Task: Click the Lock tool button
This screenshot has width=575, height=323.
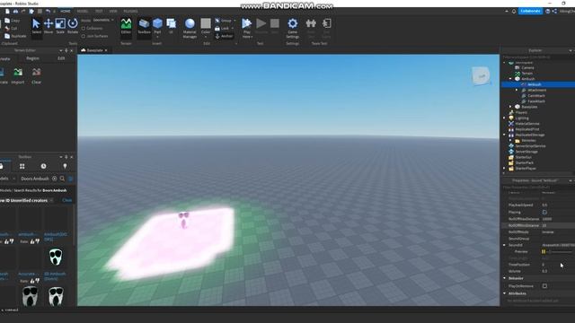Action: coord(222,28)
